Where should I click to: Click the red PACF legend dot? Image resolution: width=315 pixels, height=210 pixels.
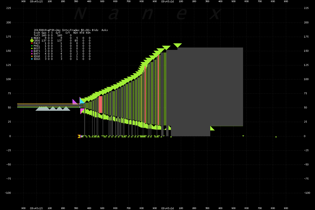point(32,43)
